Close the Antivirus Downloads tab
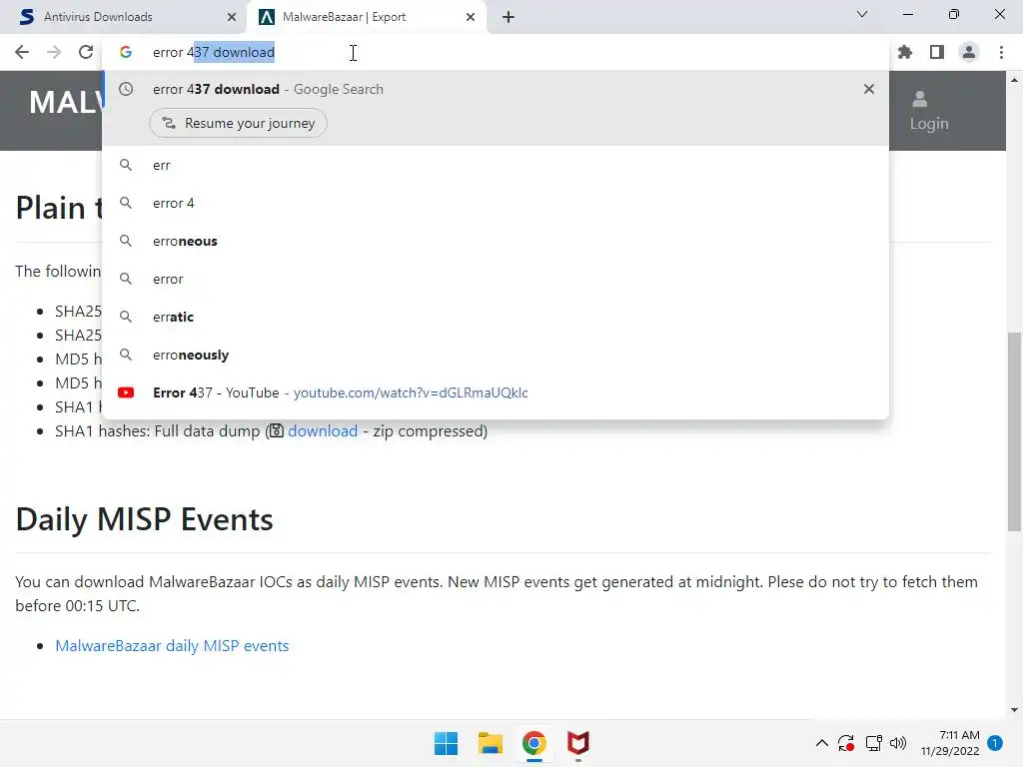1023x767 pixels. pos(231,17)
